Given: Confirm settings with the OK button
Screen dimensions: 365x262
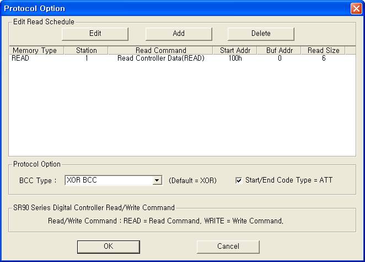Looking at the screenshot, I should point(108,247).
